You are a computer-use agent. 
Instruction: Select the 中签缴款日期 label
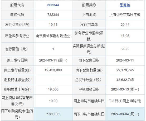coord(89,89)
